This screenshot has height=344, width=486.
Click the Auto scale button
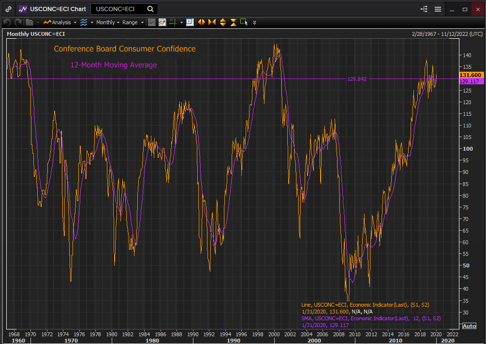[469, 326]
